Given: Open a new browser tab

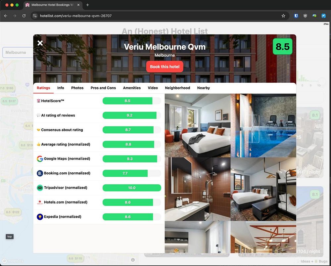Looking at the screenshot, I should point(88,5).
